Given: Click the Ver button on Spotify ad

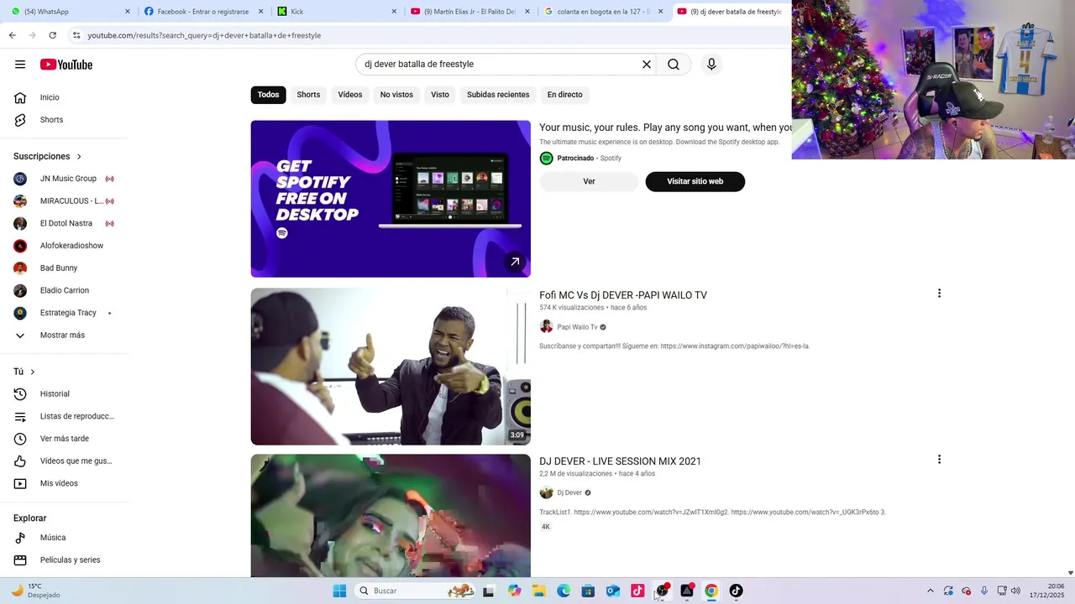Looking at the screenshot, I should click(x=589, y=181).
